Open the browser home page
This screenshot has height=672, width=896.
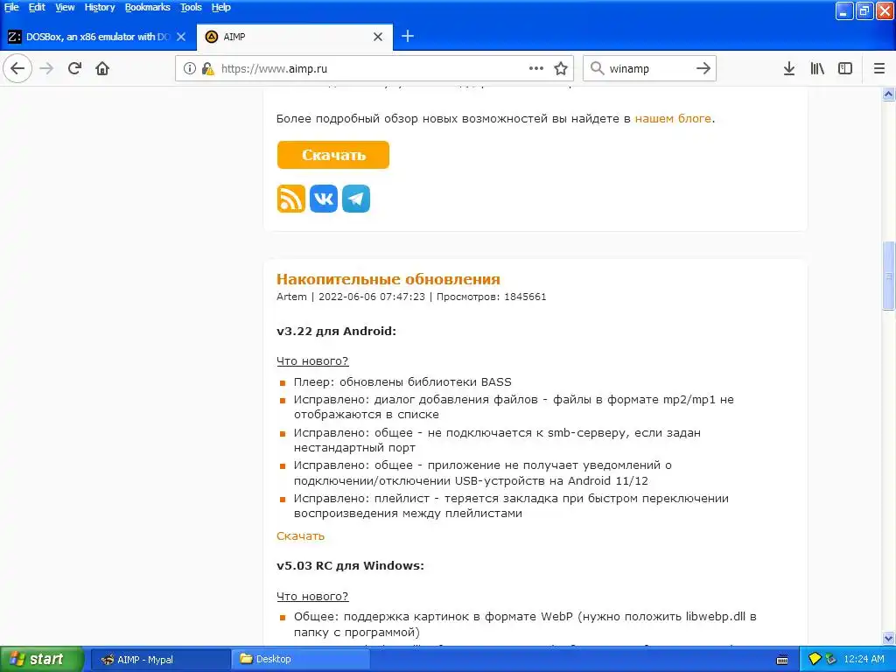[x=102, y=68]
